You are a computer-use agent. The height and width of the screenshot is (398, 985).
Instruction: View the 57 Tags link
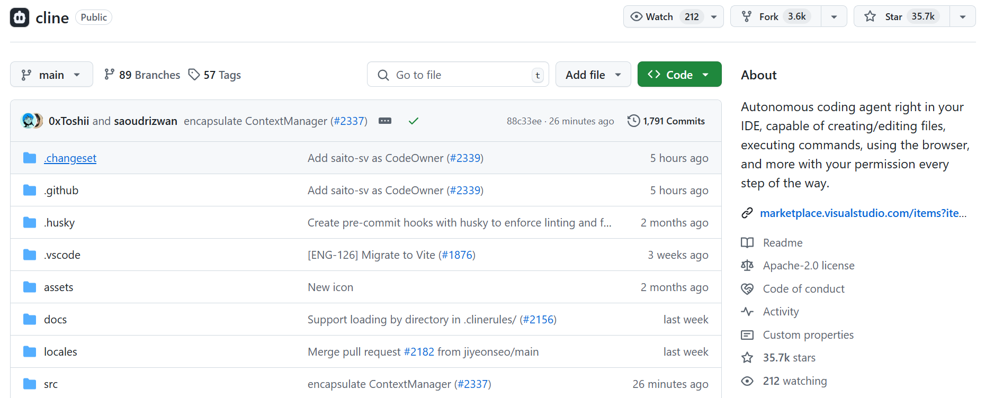(214, 75)
